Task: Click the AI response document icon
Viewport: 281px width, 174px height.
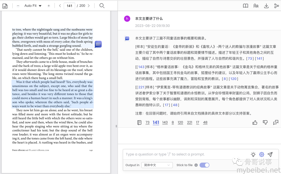Action: (127, 38)
